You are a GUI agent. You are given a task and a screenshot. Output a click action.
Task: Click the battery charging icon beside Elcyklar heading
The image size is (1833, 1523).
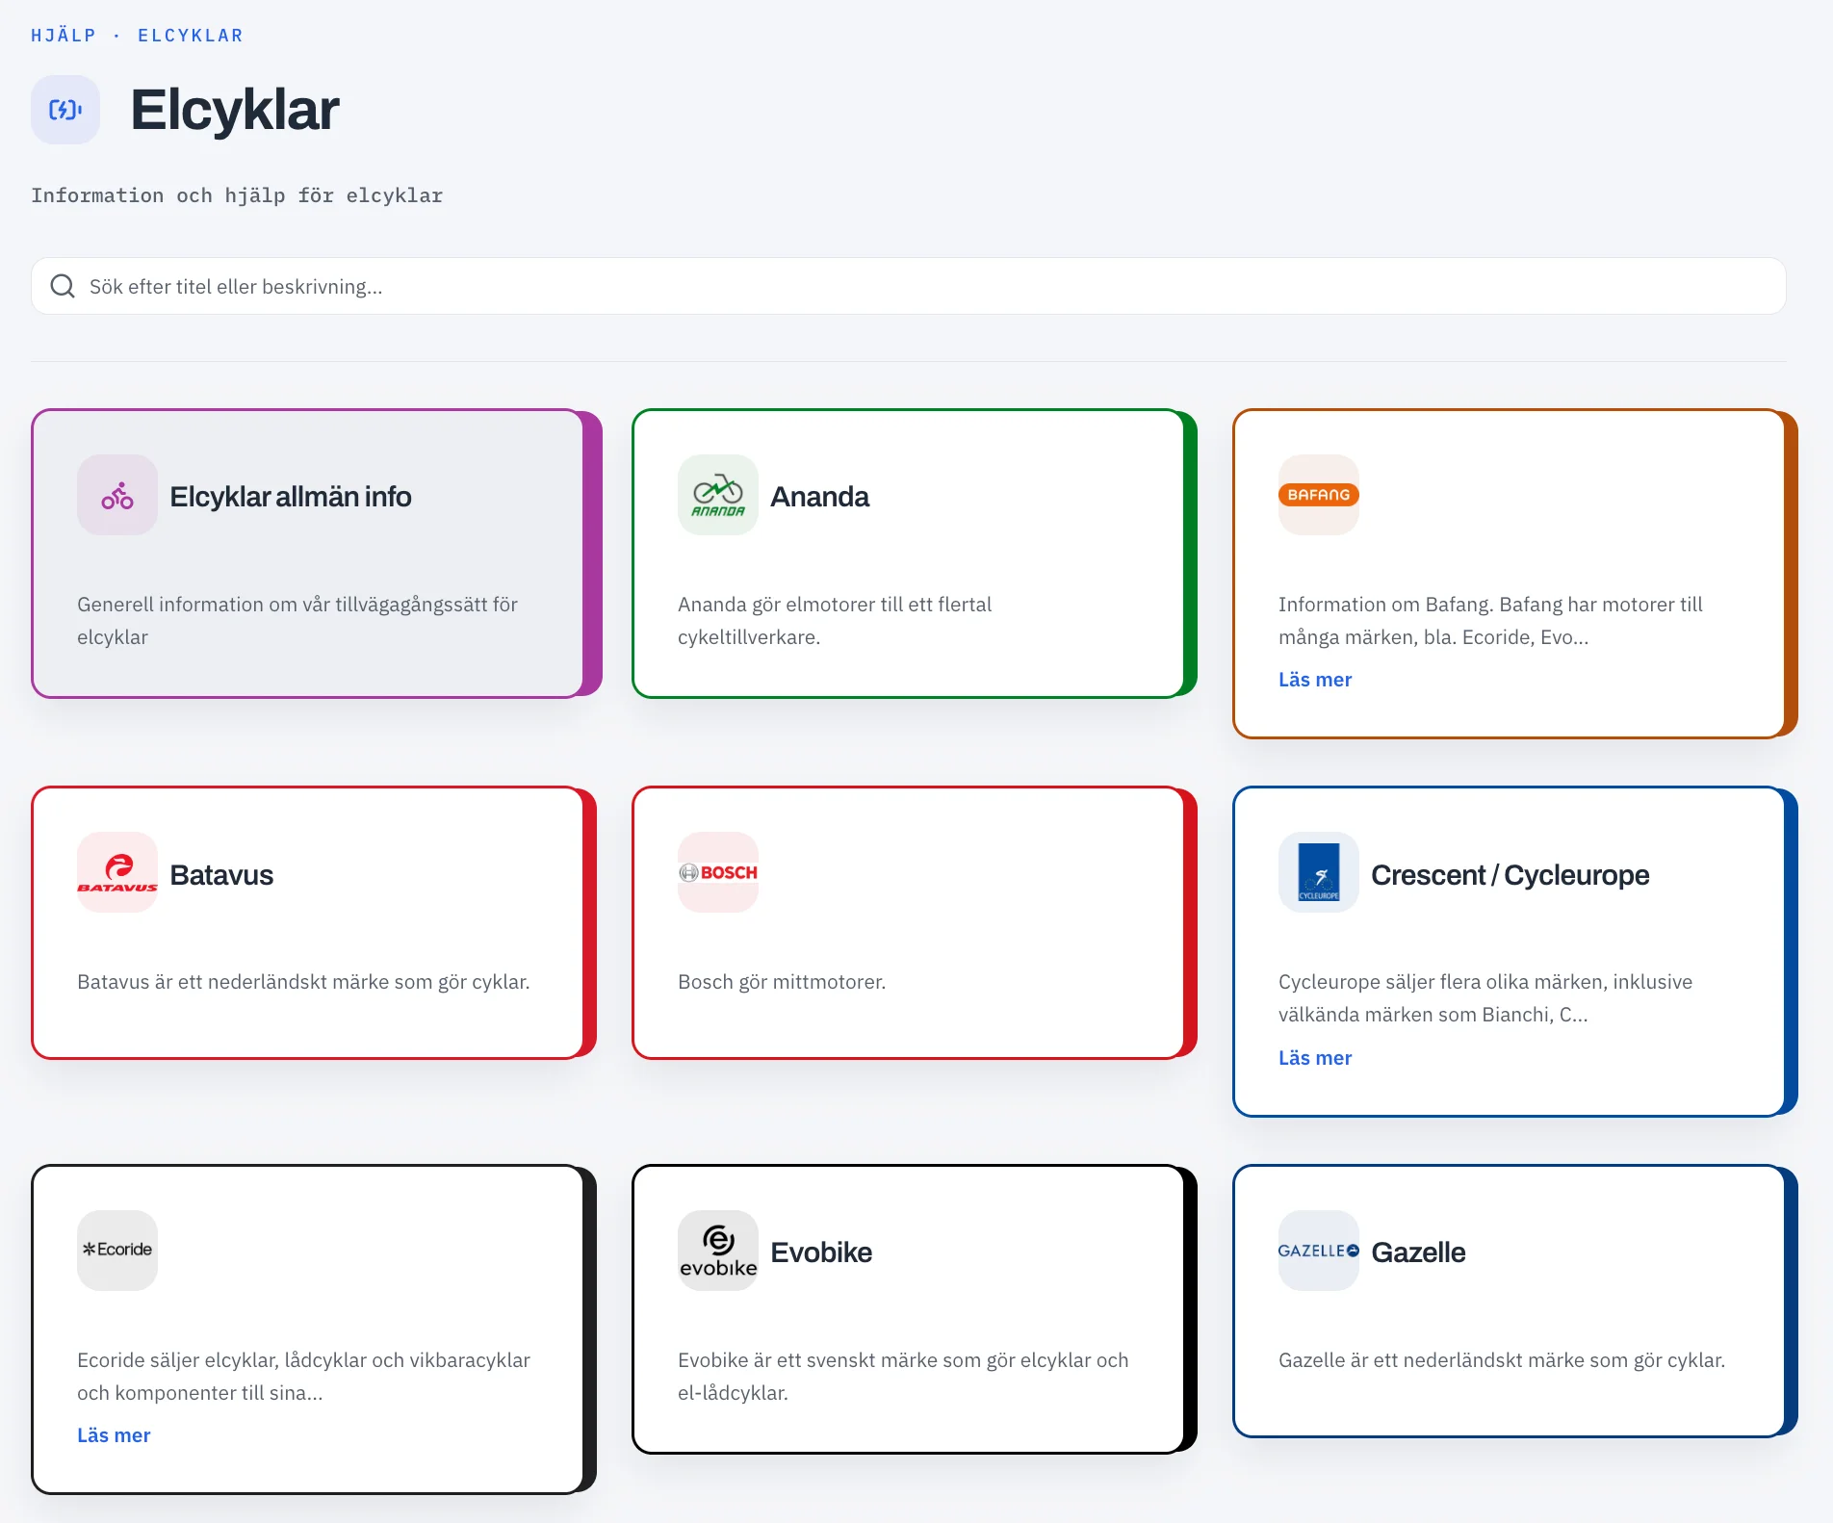click(x=65, y=110)
